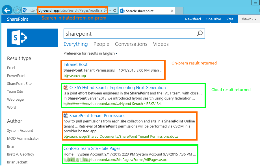This screenshot has height=166, width=260.
Task: Select the 'Search: sharepoint' browser tab
Action: coord(147,11)
